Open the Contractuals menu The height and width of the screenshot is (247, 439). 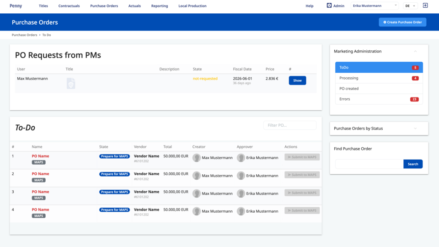click(69, 6)
